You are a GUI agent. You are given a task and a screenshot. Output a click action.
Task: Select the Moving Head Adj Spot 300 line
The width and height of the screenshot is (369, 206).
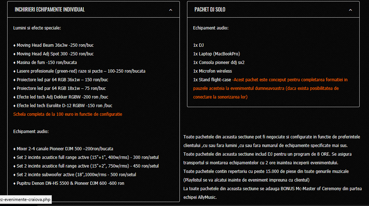pyautogui.click(x=55, y=54)
